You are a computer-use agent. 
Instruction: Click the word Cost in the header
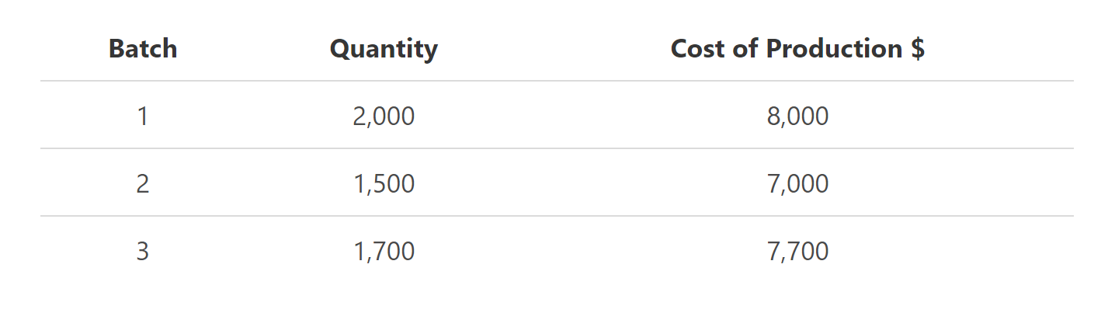point(698,49)
